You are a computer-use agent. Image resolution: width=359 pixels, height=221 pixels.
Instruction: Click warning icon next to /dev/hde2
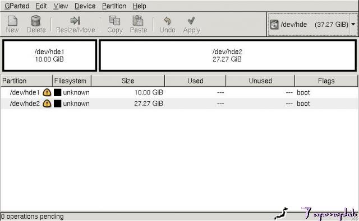[47, 104]
